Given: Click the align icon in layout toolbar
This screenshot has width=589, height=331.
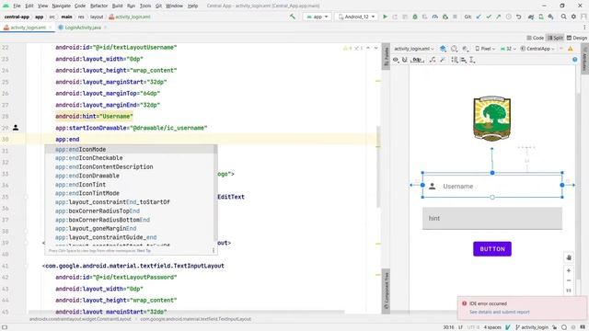Looking at the screenshot, I should (463, 60).
